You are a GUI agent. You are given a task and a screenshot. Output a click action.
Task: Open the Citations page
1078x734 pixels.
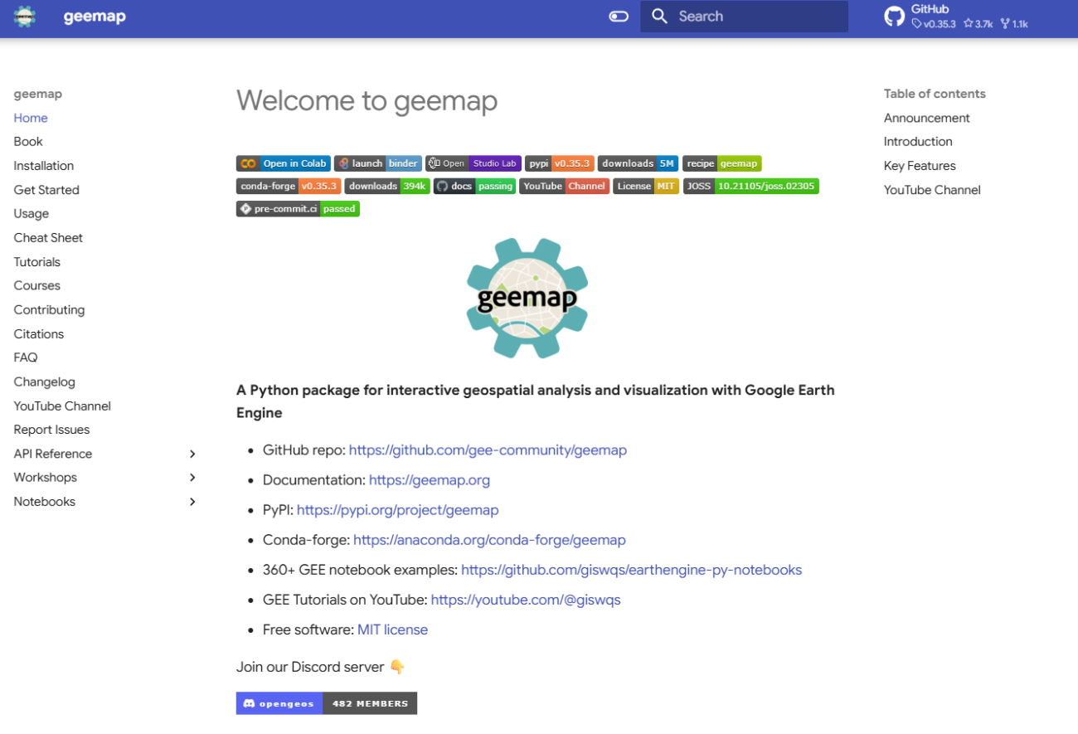39,333
